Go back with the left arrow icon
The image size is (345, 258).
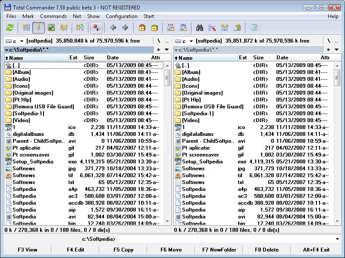(113, 28)
